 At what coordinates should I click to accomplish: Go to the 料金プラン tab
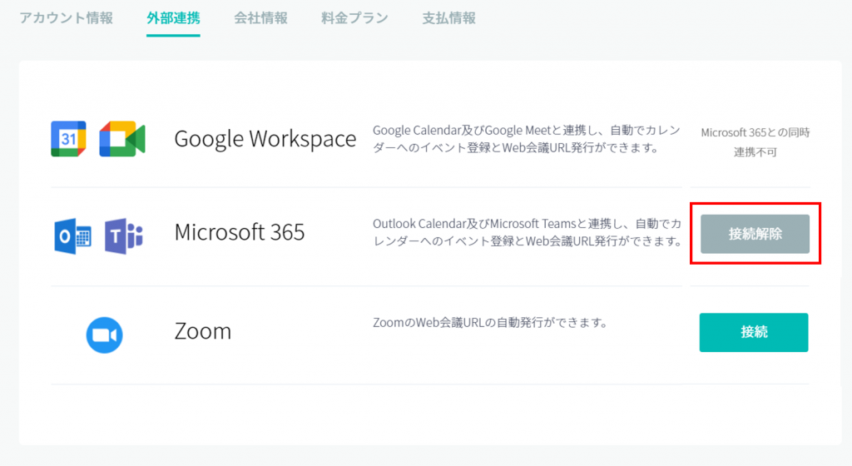click(354, 18)
